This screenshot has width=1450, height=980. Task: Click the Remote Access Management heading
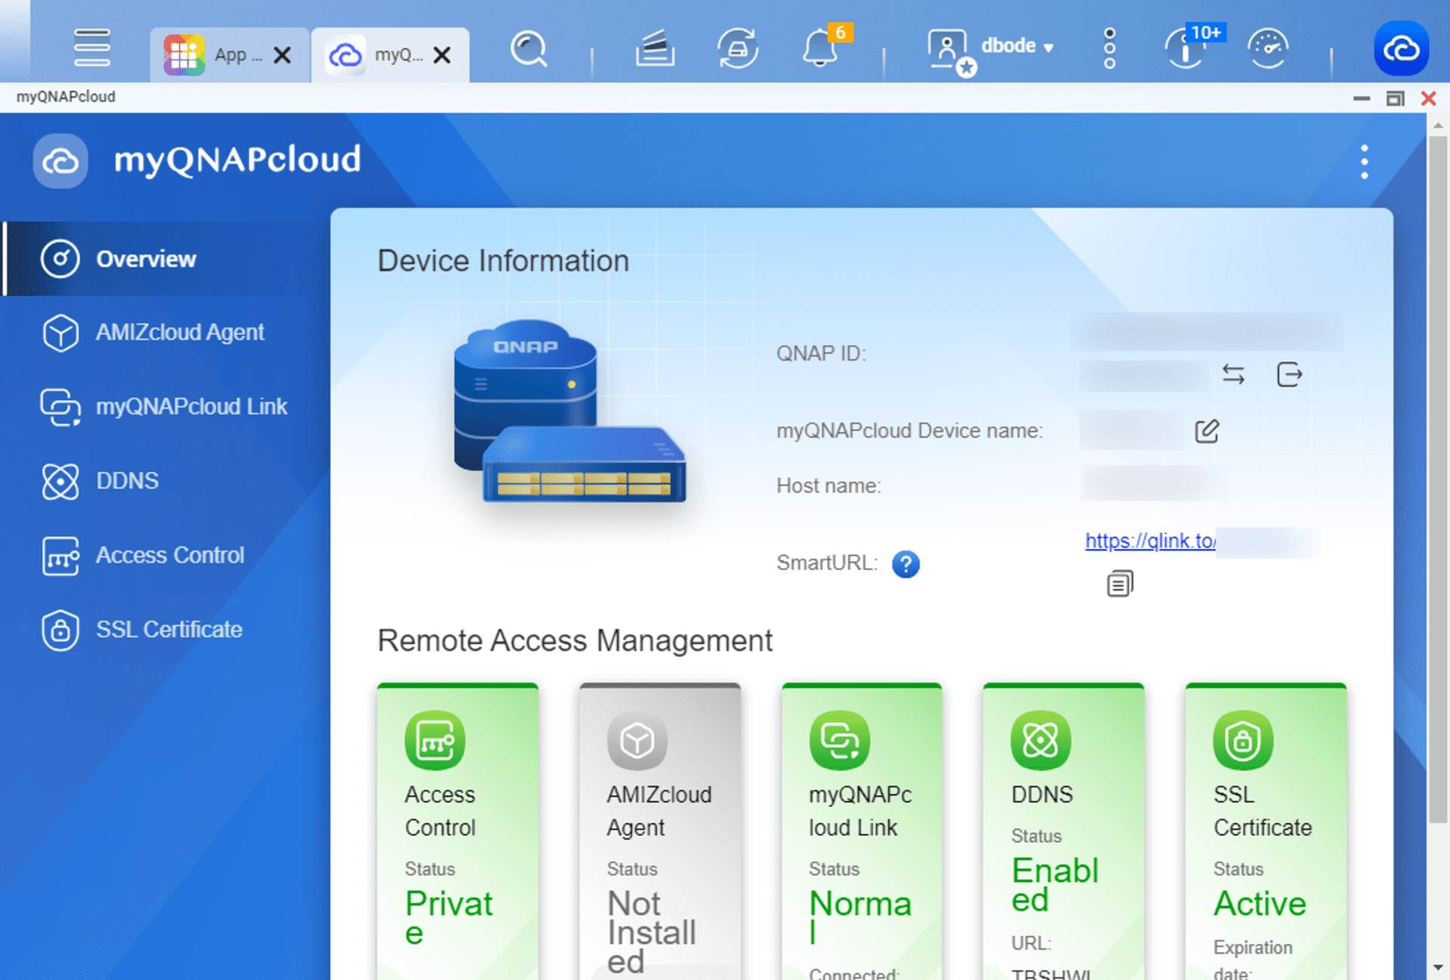click(x=575, y=640)
